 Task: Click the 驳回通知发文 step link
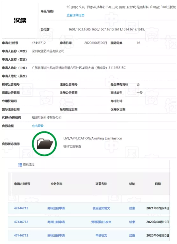point(101,208)
